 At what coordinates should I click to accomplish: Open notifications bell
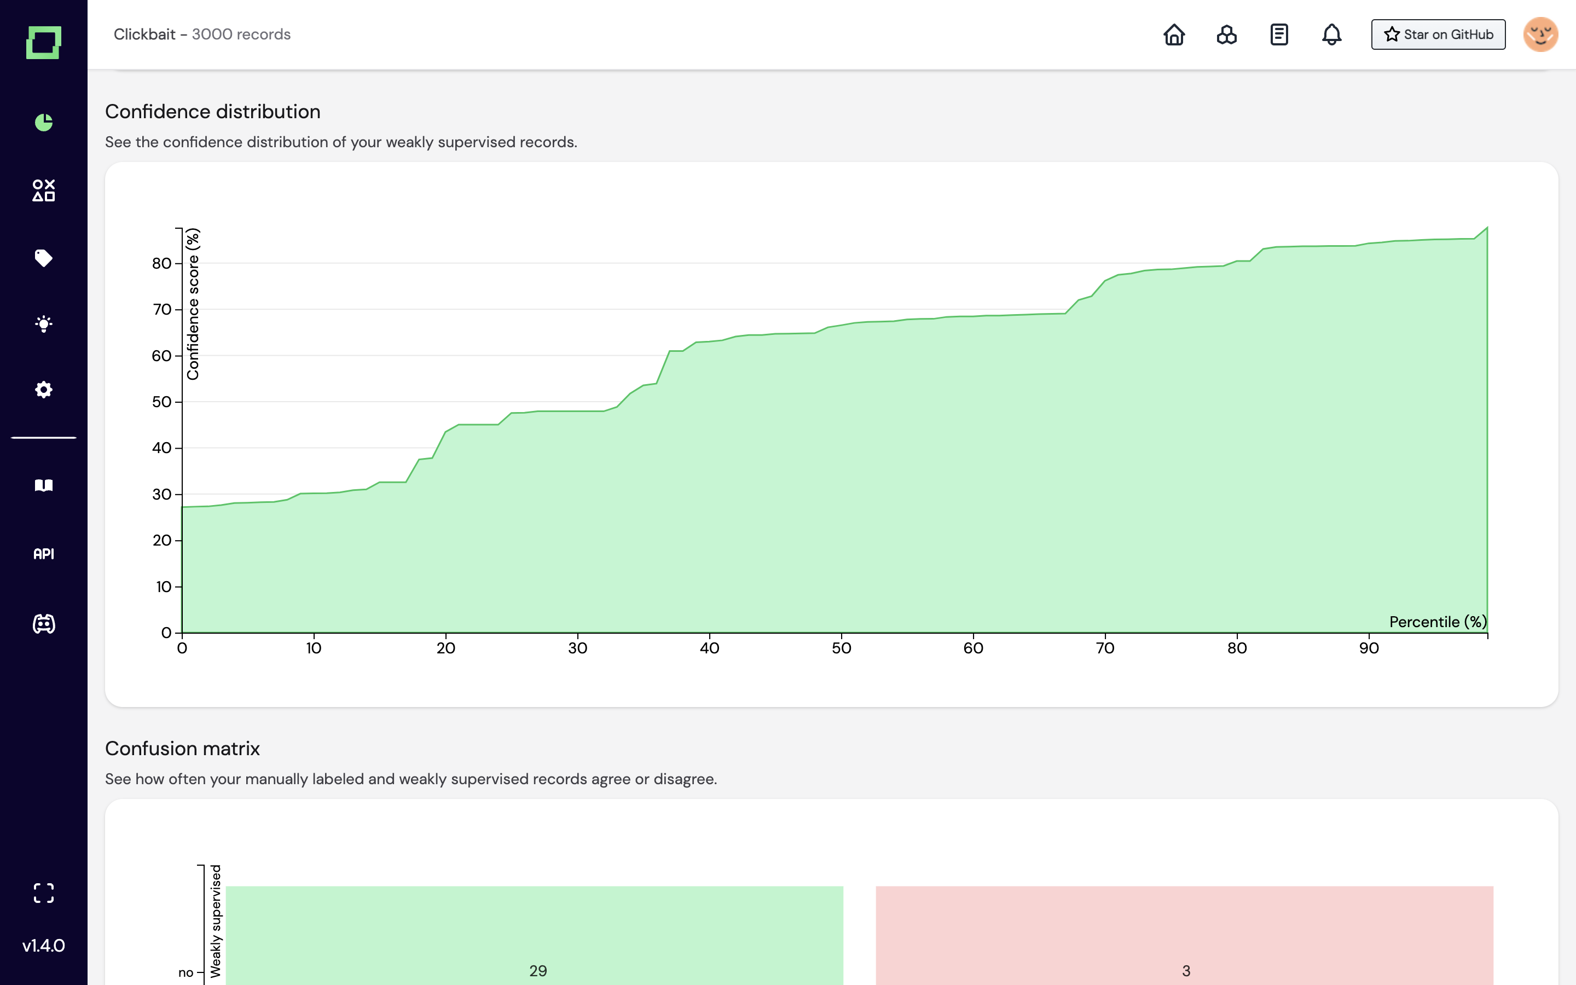(1331, 34)
